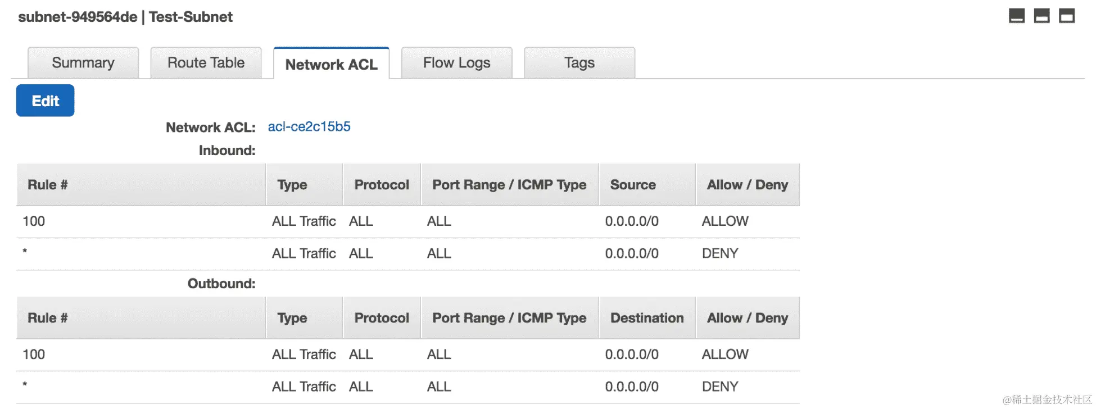Open the Route Table tab
Screen dimensions: 1096x409
pyautogui.click(x=206, y=63)
